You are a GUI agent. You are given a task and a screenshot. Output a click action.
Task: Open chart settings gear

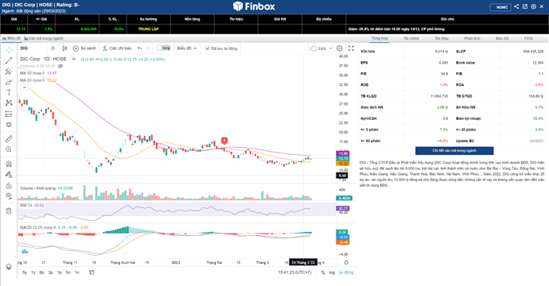(339, 48)
